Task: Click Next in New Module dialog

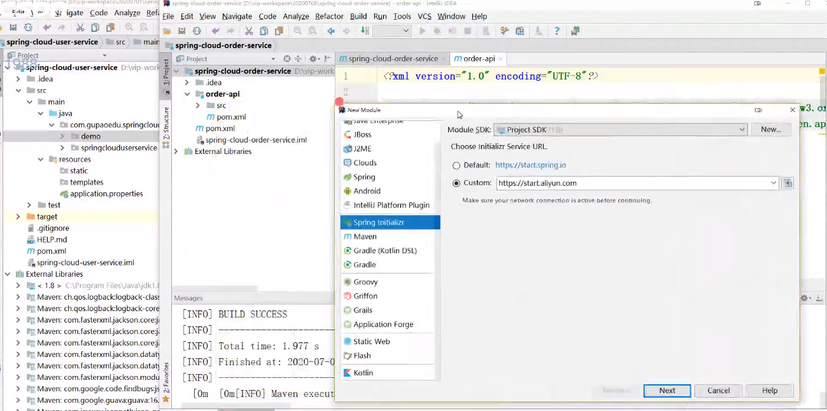Action: (x=667, y=391)
